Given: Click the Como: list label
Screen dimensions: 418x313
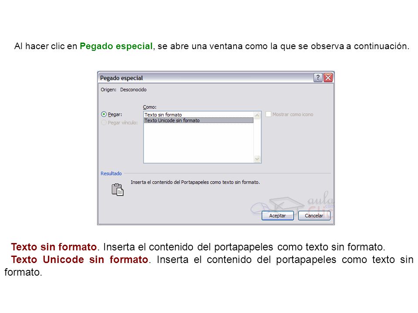Looking at the screenshot, I should (149, 107).
